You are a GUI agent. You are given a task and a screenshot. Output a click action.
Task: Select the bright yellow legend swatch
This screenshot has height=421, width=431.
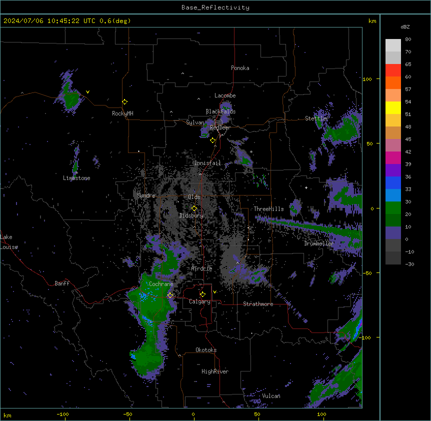[393, 107]
